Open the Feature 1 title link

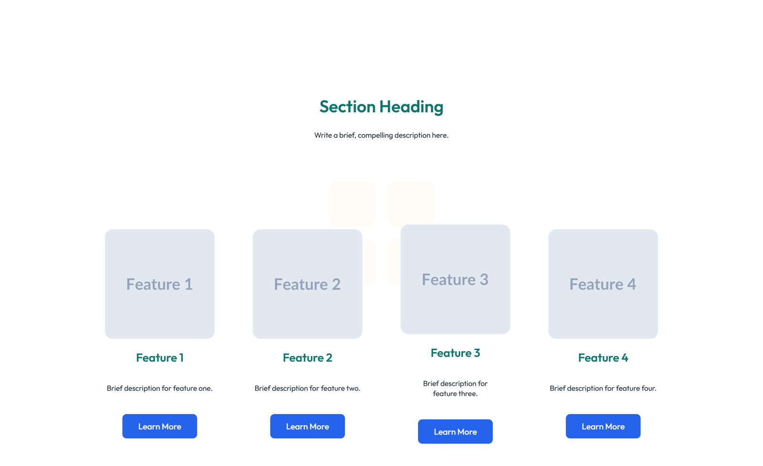point(159,357)
